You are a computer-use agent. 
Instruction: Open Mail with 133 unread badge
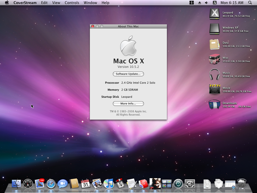click(39, 184)
